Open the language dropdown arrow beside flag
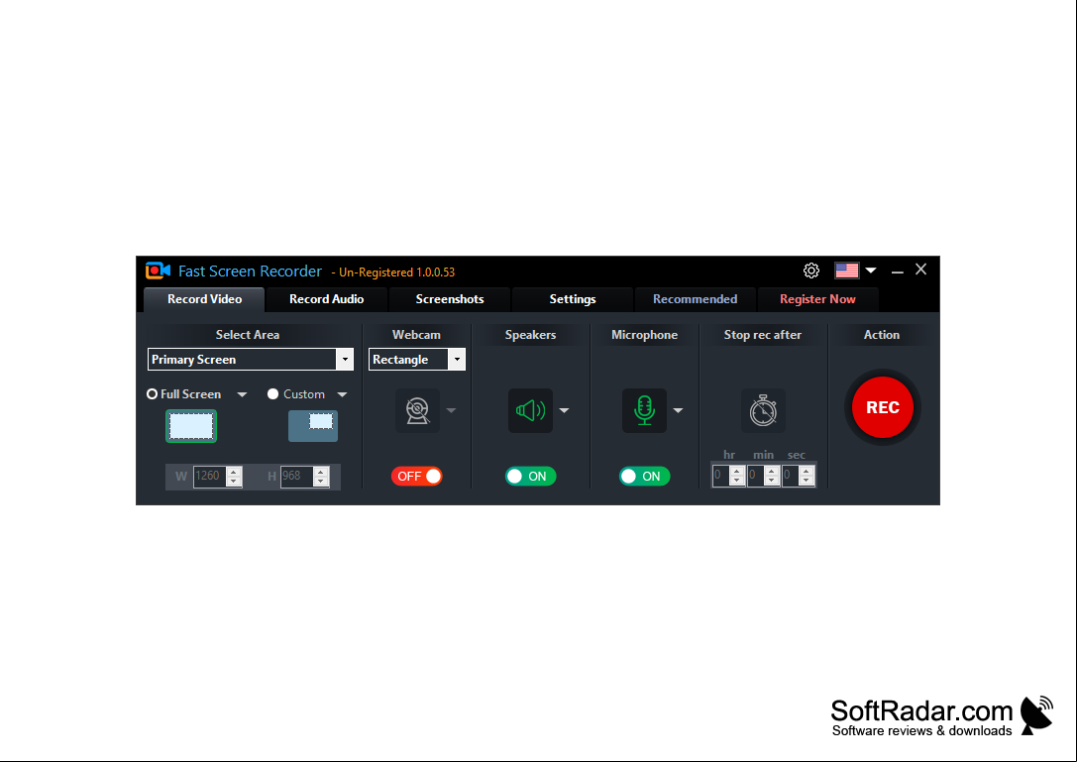The height and width of the screenshot is (762, 1077). point(871,271)
